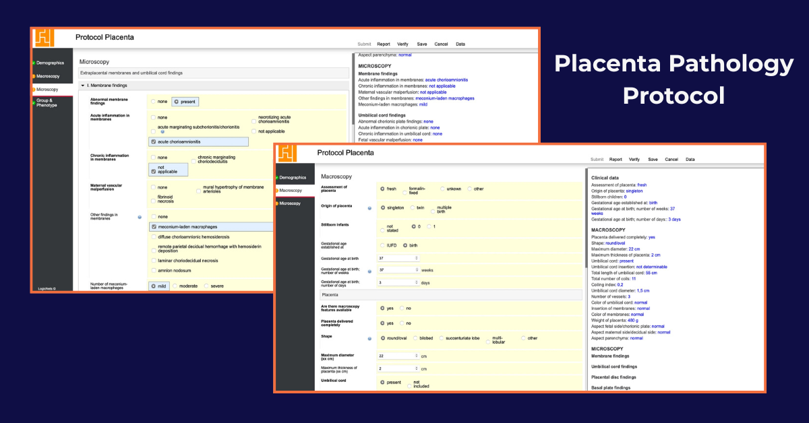Uncheck acute chorioamnionitis checkbox
The image size is (809, 423).
click(x=154, y=142)
